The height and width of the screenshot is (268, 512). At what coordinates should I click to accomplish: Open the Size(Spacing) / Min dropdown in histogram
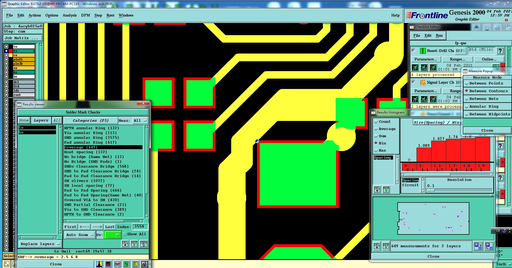point(437,122)
